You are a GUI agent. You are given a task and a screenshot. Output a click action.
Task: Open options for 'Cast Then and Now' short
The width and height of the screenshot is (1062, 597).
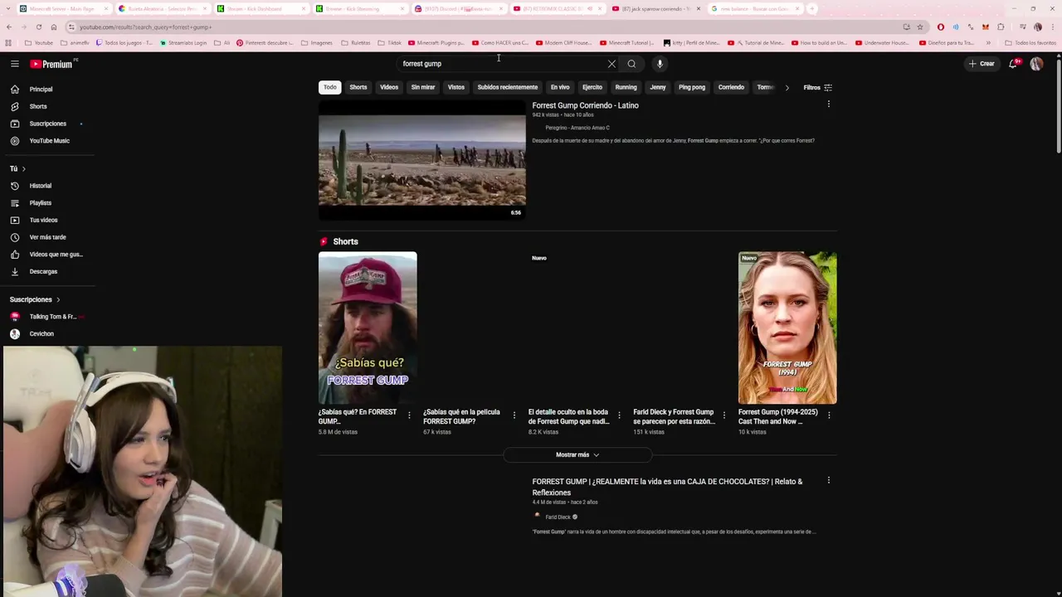click(x=829, y=415)
